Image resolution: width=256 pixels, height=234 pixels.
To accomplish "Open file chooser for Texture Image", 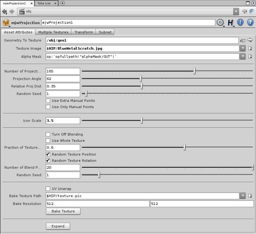I will pyautogui.click(x=250, y=48).
